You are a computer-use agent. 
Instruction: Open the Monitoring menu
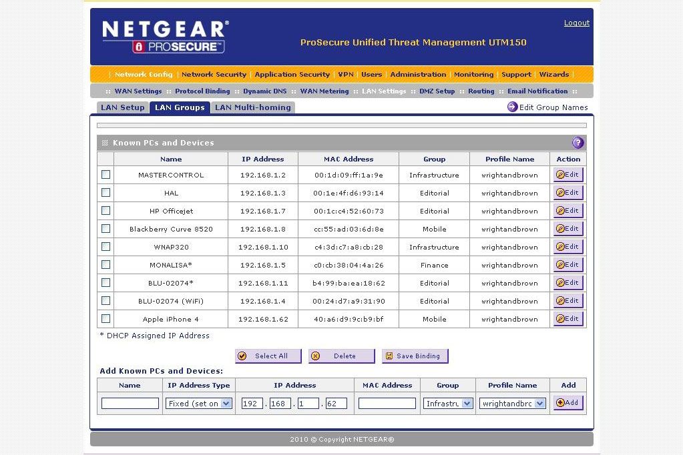point(474,75)
